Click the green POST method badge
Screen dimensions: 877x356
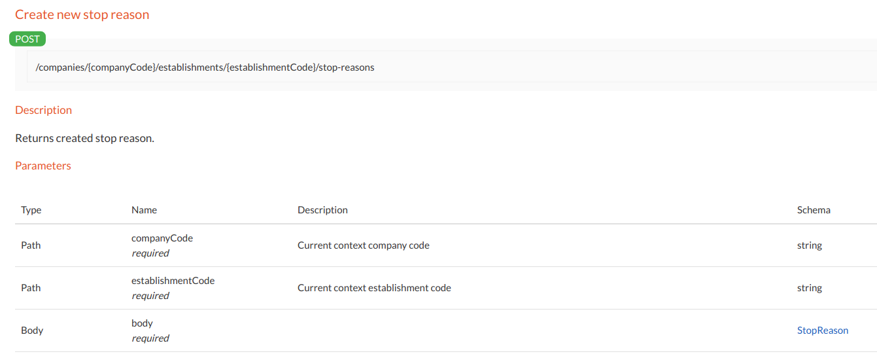27,39
